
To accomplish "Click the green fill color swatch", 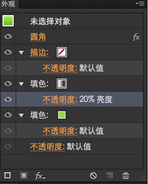I will click(62, 115).
